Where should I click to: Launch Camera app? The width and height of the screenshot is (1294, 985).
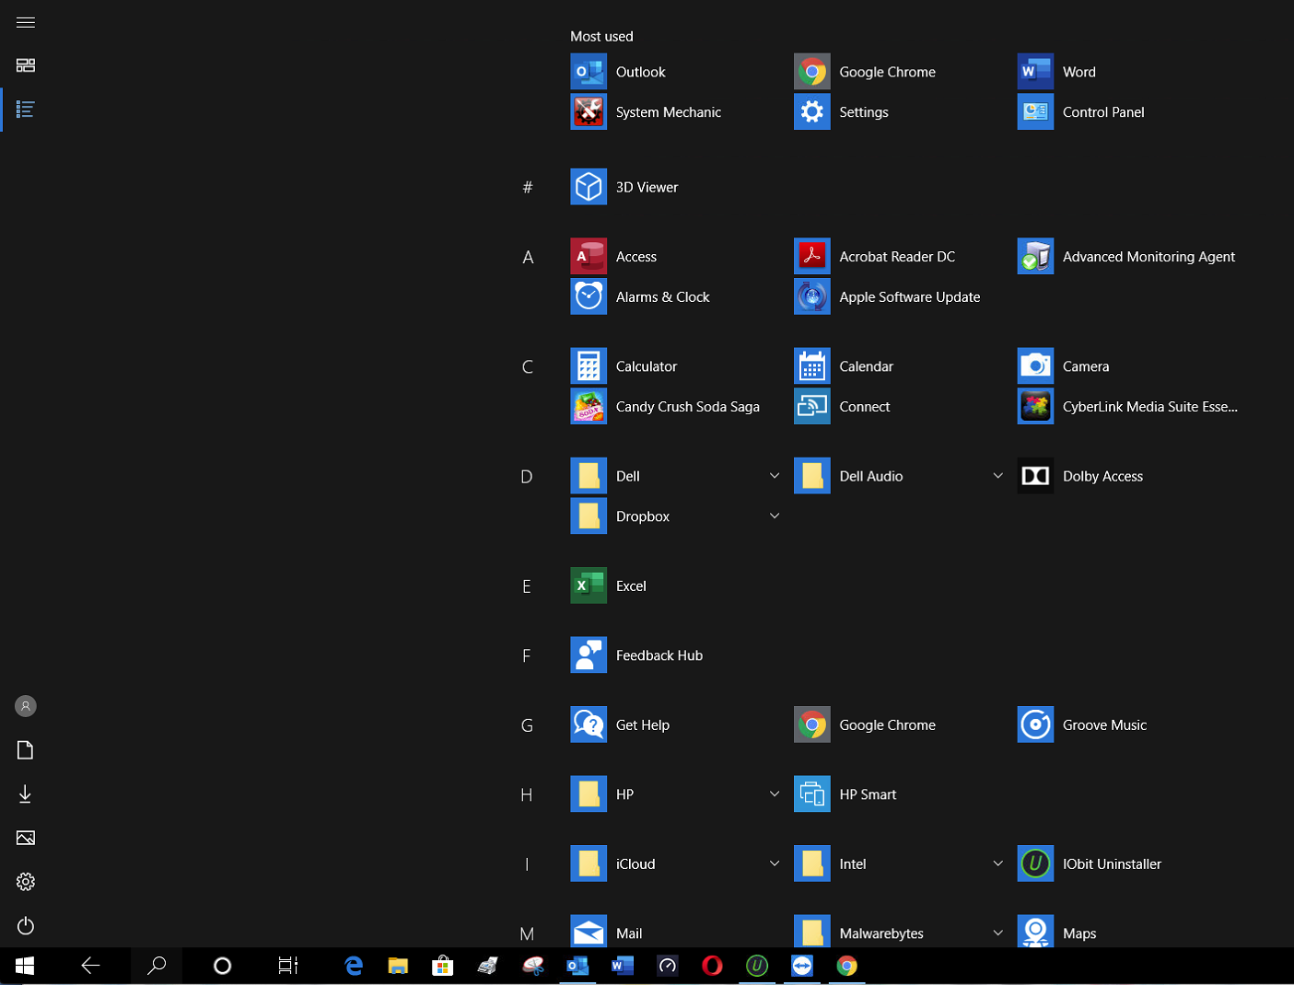(1122, 366)
